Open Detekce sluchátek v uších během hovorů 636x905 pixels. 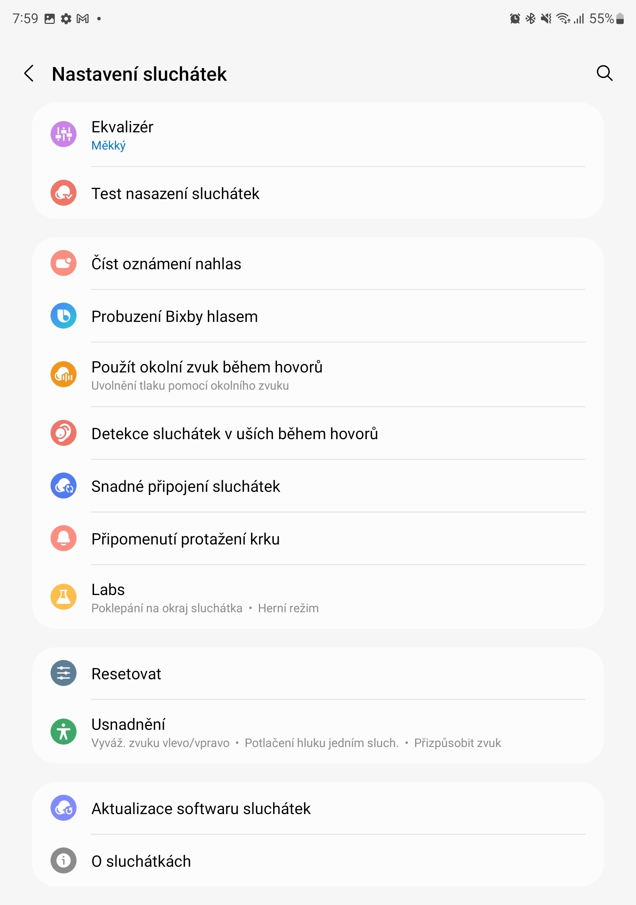click(234, 434)
